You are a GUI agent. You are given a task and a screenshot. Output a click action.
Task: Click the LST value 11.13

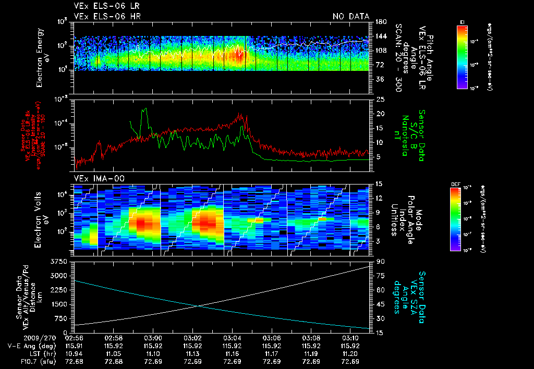click(193, 354)
